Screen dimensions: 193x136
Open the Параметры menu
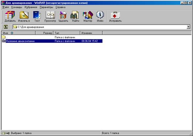click(46, 7)
